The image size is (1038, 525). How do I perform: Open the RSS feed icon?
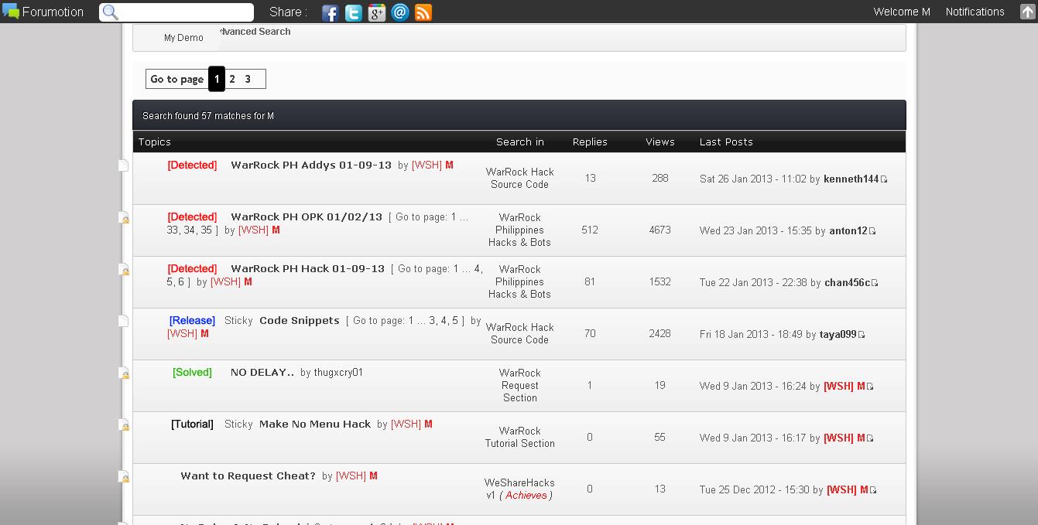coord(423,12)
